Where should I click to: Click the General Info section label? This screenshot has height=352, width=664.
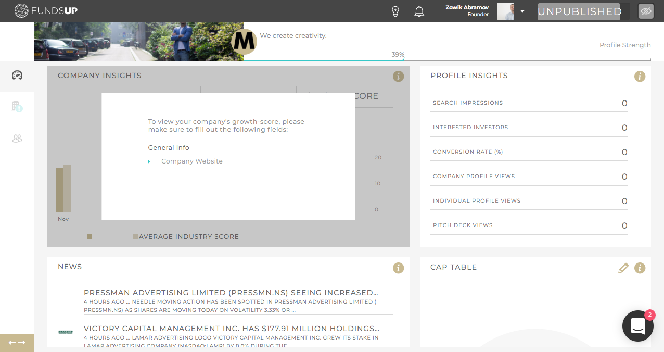coord(169,148)
